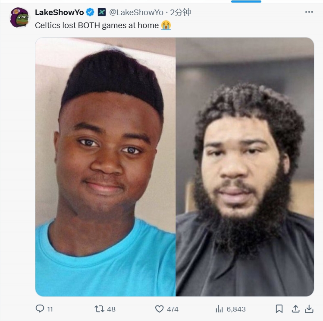Click the share upload icon
Image resolution: width=323 pixels, height=321 pixels.
coord(295,309)
